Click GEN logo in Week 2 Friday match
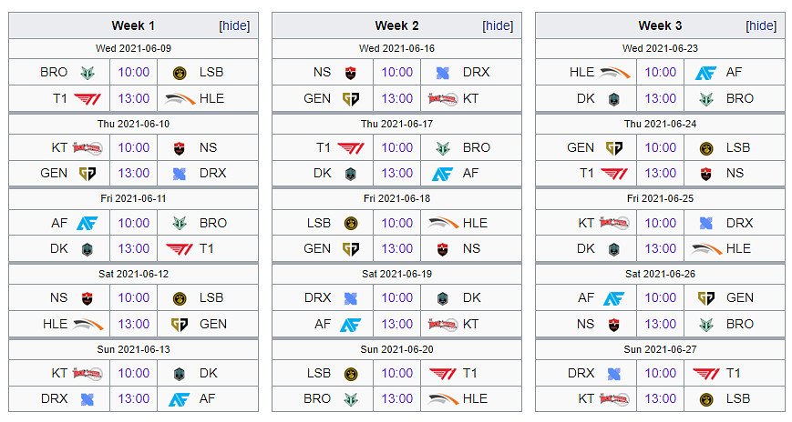Image resolution: width=792 pixels, height=422 pixels. point(351,248)
